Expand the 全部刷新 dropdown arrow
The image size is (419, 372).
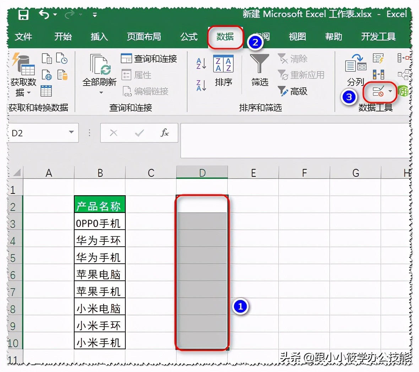click(x=101, y=93)
